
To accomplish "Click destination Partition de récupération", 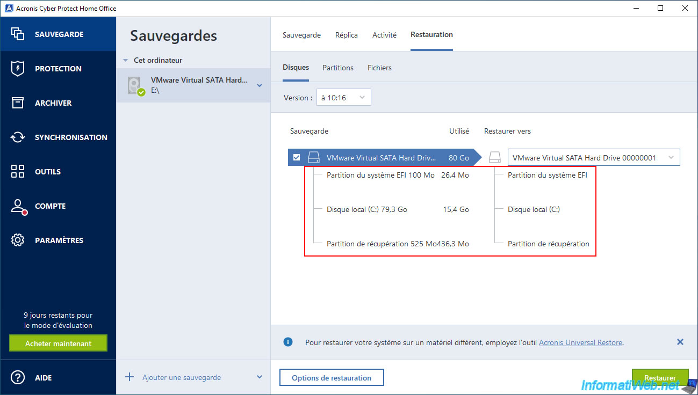I will pyautogui.click(x=549, y=244).
